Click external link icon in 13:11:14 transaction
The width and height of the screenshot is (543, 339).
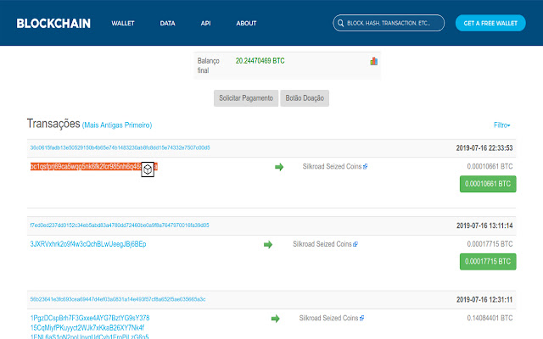355,244
